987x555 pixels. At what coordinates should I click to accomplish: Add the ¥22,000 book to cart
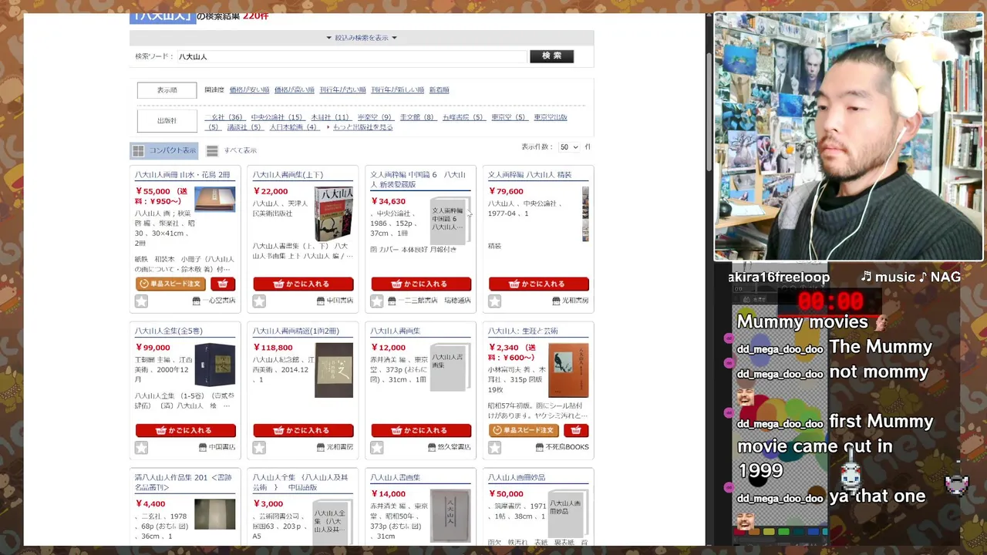point(303,284)
